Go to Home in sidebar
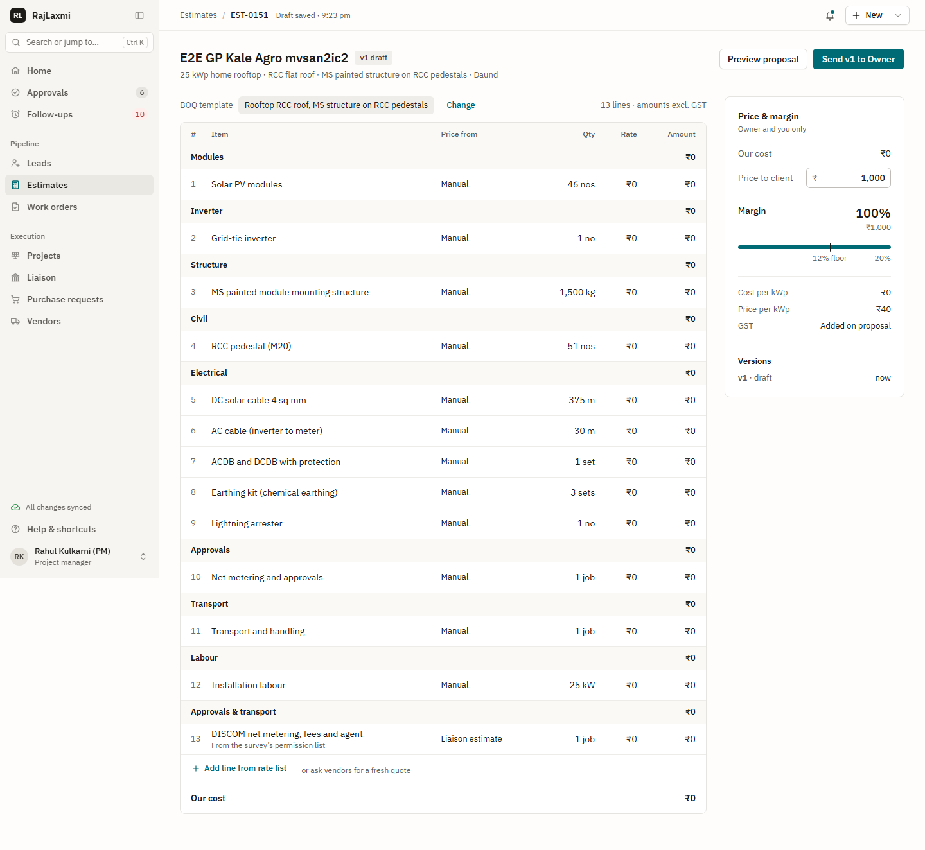Image resolution: width=925 pixels, height=850 pixels. [80, 71]
